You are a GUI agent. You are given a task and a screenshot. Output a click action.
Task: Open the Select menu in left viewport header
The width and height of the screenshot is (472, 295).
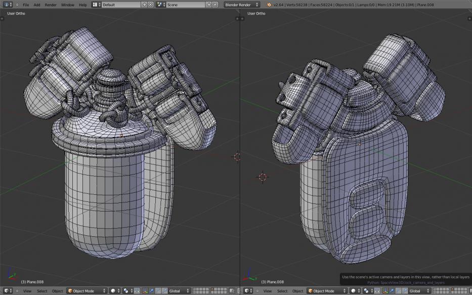[42, 291]
